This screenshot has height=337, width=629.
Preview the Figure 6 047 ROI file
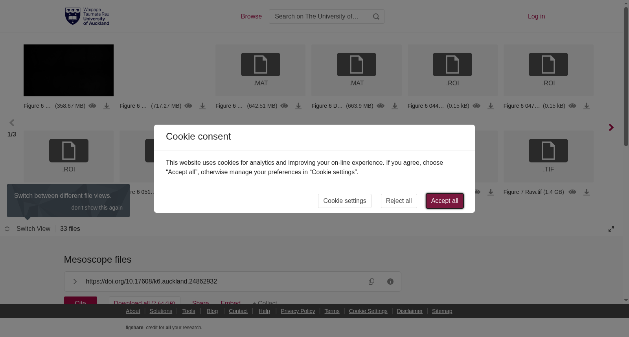coord(572,106)
